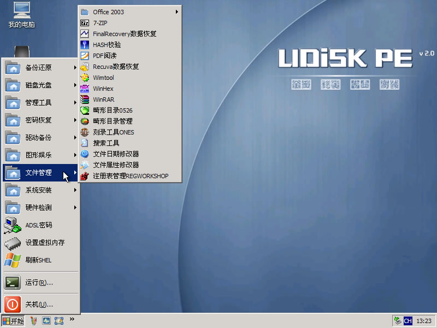The height and width of the screenshot is (328, 437).
Task: Click the green 畸形目录0526 icon
Action: tap(85, 110)
